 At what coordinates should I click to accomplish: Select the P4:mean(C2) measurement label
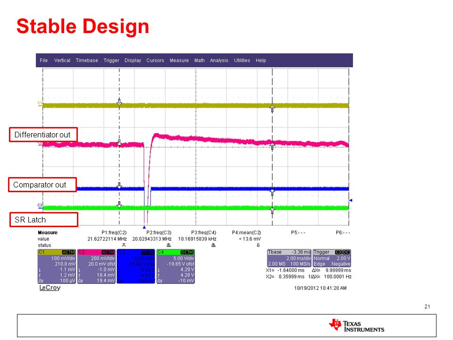246,232
